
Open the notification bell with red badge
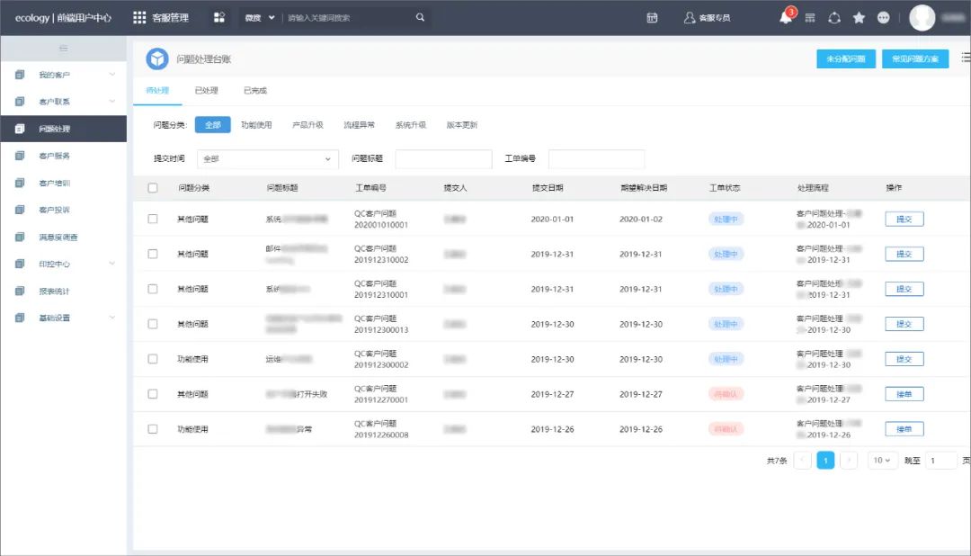(786, 17)
